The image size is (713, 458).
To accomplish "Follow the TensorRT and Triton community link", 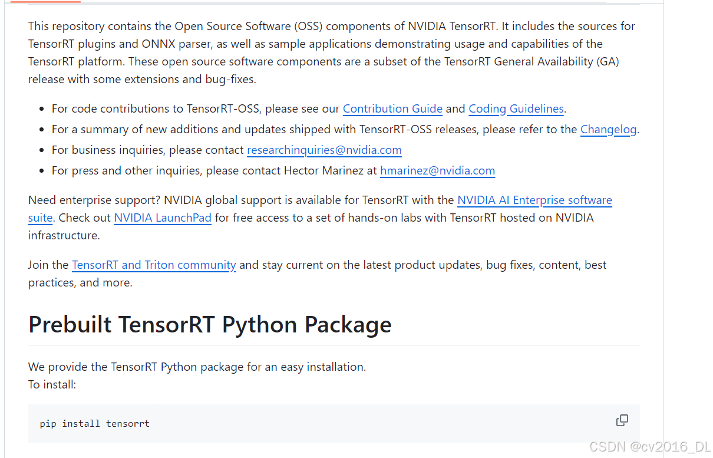I will point(154,265).
